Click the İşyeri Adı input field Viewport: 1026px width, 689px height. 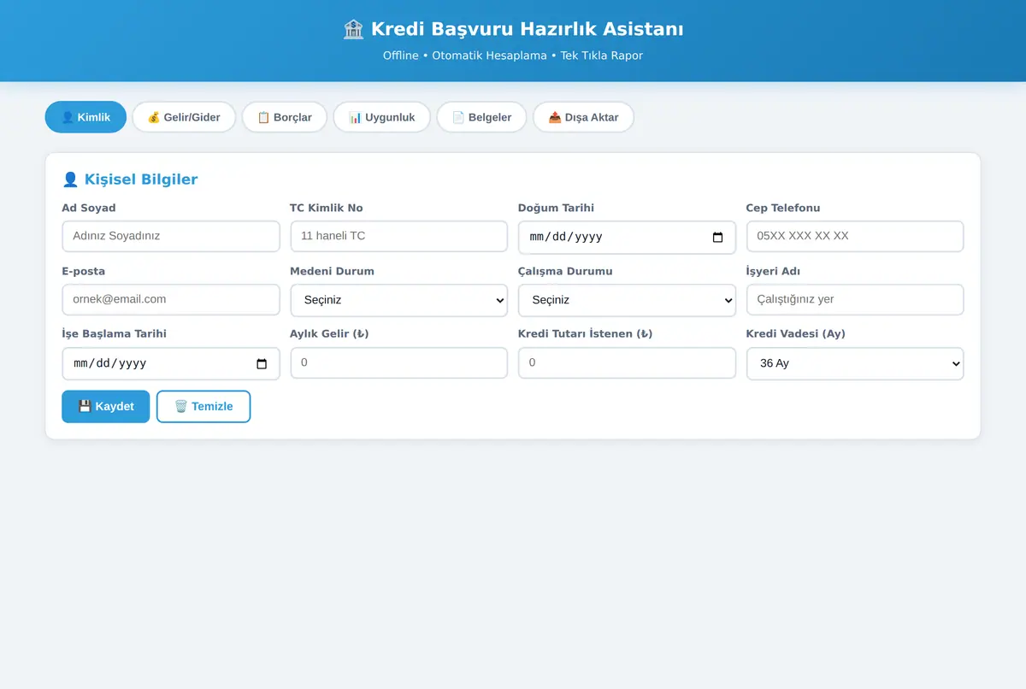pyautogui.click(x=855, y=299)
